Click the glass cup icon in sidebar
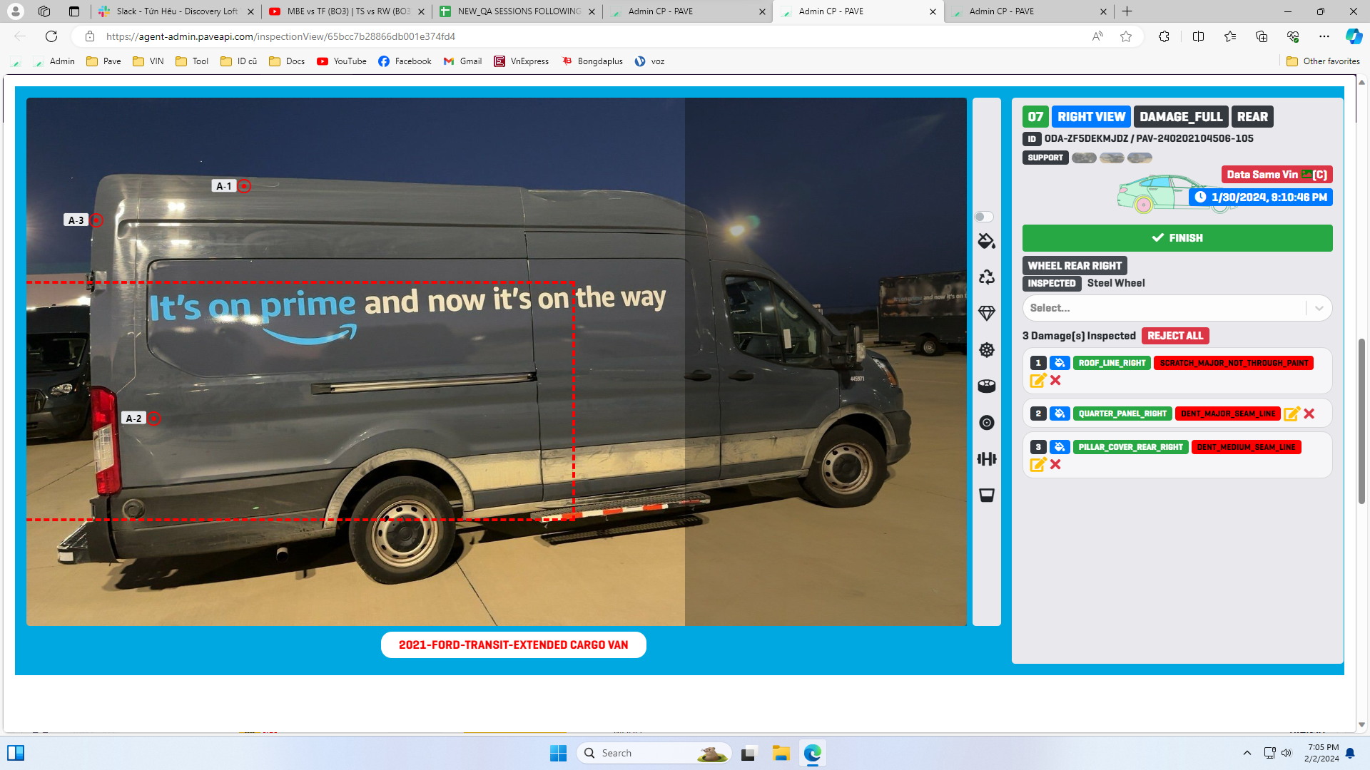This screenshot has width=1370, height=770. click(986, 496)
